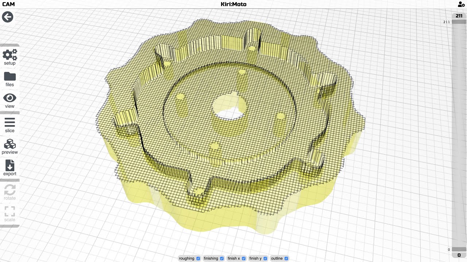Toggle the finish x checkbox
This screenshot has height=262, width=467.
pos(244,258)
